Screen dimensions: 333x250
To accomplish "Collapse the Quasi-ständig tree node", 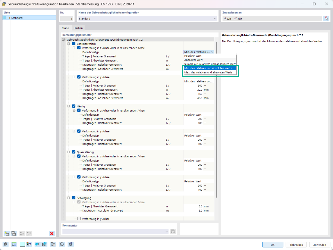I will pos(69,152).
